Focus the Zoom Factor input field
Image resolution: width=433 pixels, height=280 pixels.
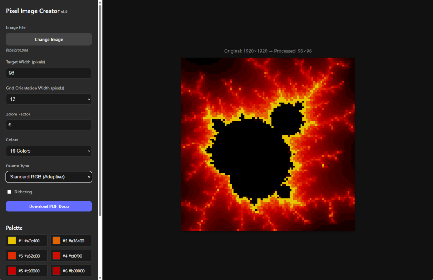(49, 125)
